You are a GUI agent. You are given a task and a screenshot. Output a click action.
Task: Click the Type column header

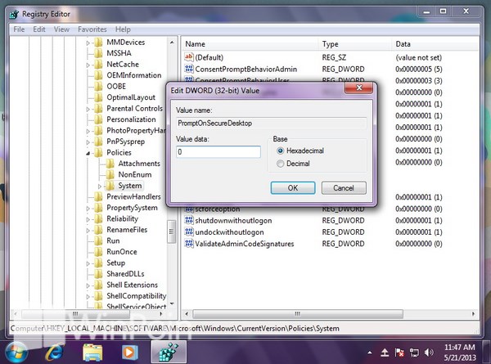point(331,43)
